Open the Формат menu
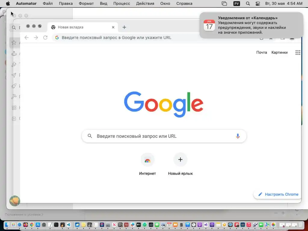 (86, 4)
